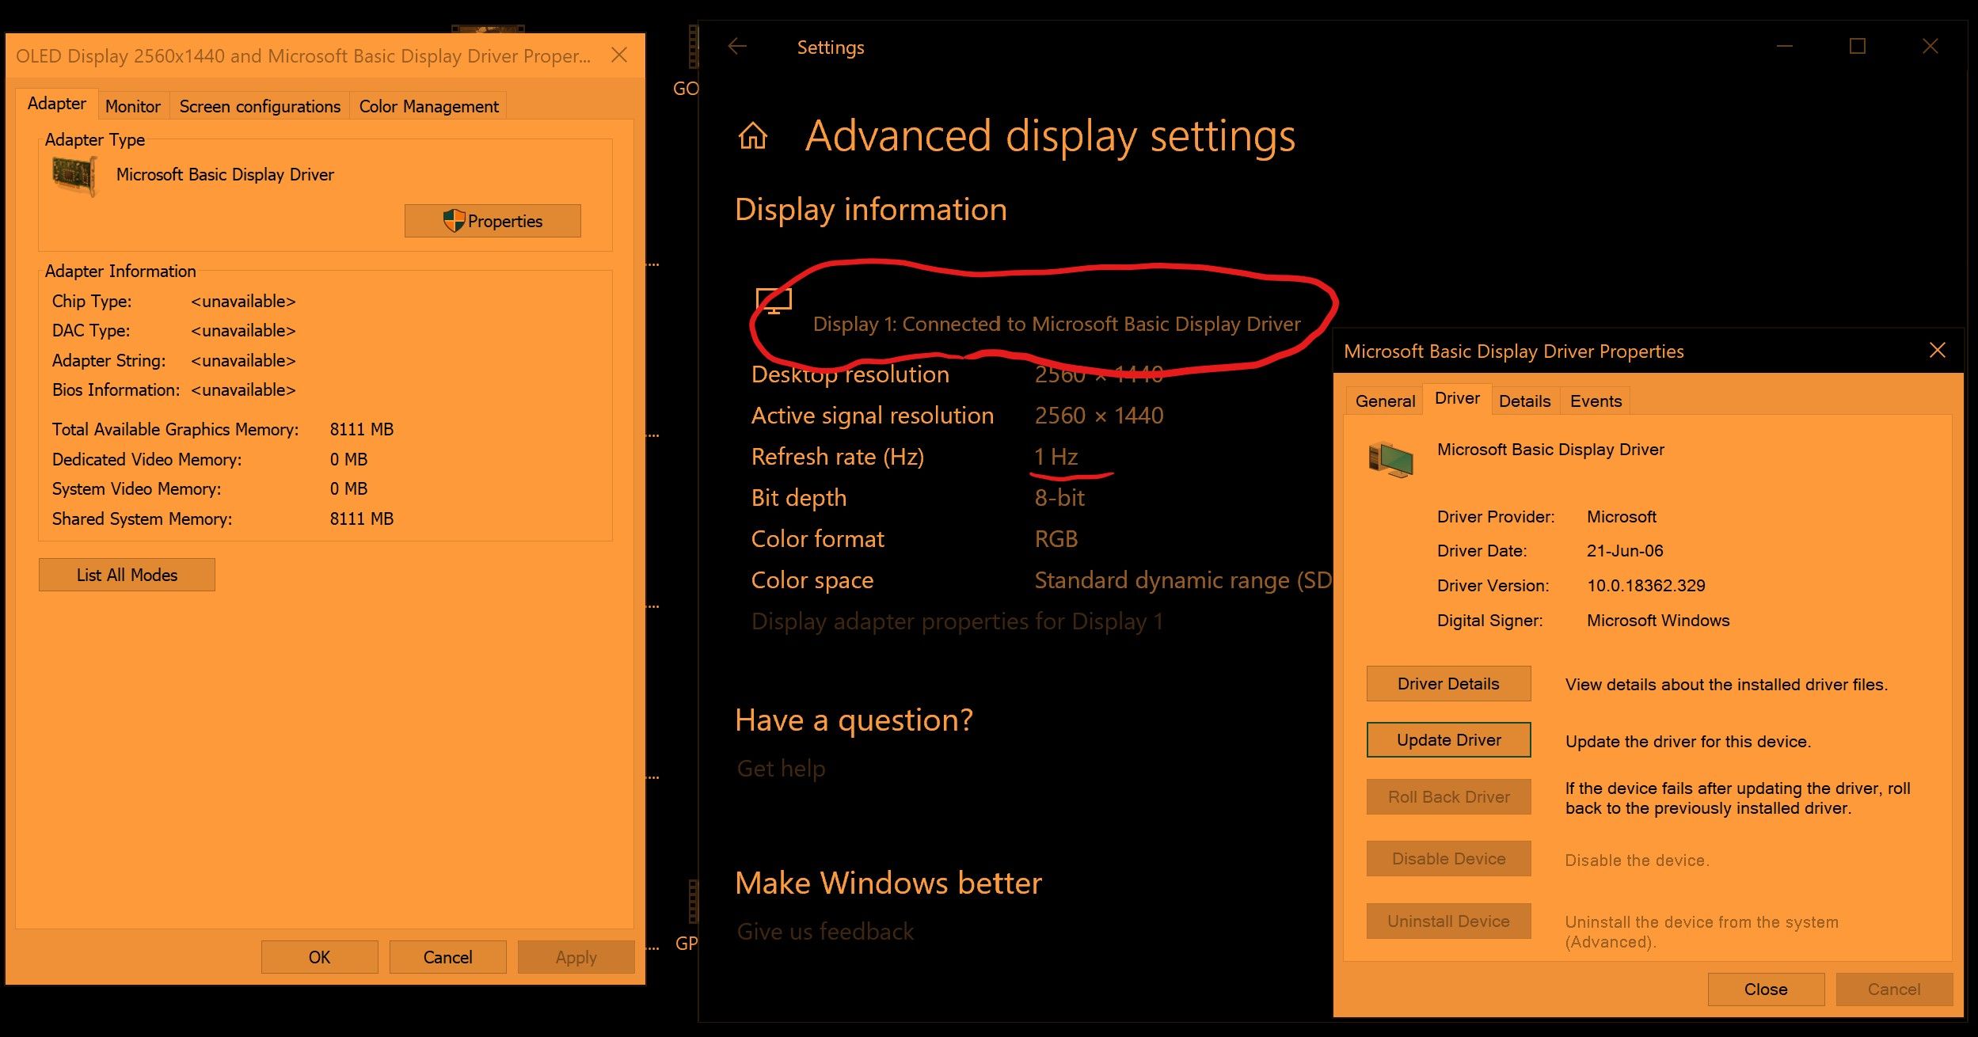
Task: Close the OLED Display properties dialog
Action: coord(619,55)
